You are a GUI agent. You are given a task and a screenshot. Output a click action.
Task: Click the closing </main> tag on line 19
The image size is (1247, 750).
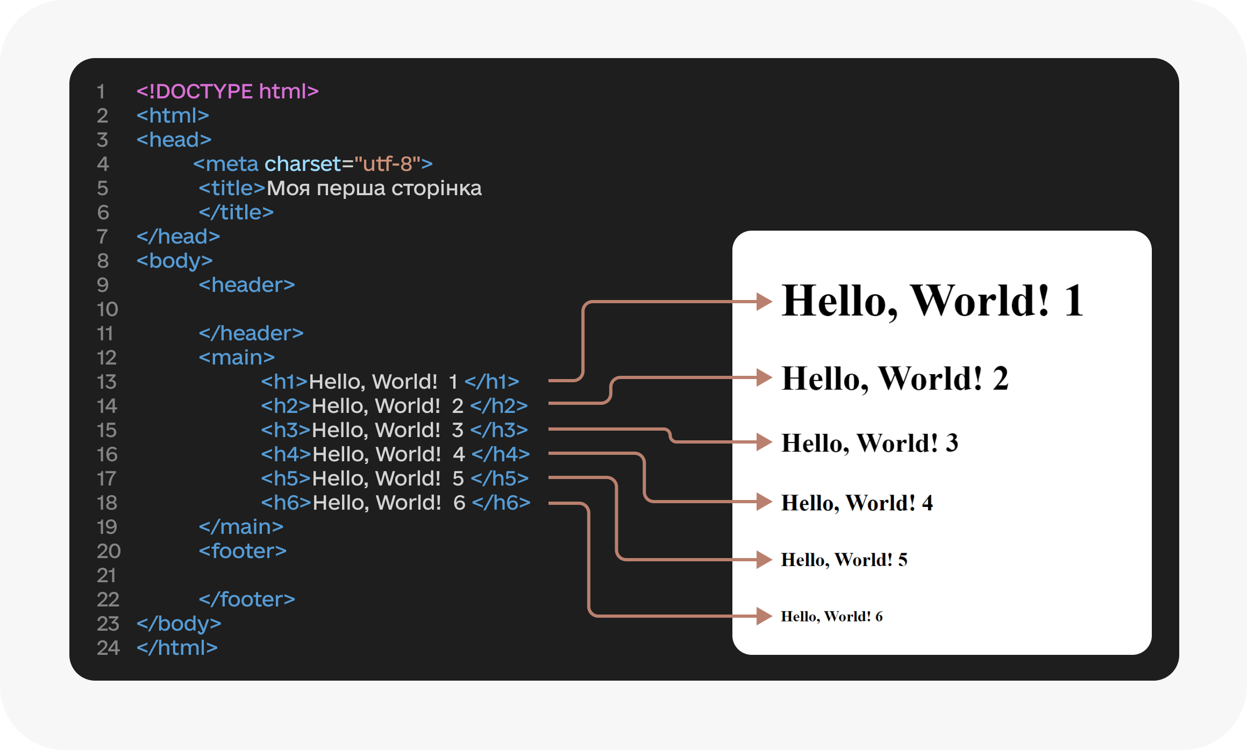pyautogui.click(x=241, y=527)
